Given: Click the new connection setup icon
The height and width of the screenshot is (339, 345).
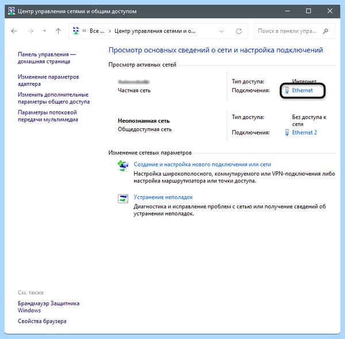Looking at the screenshot, I should point(123,166).
